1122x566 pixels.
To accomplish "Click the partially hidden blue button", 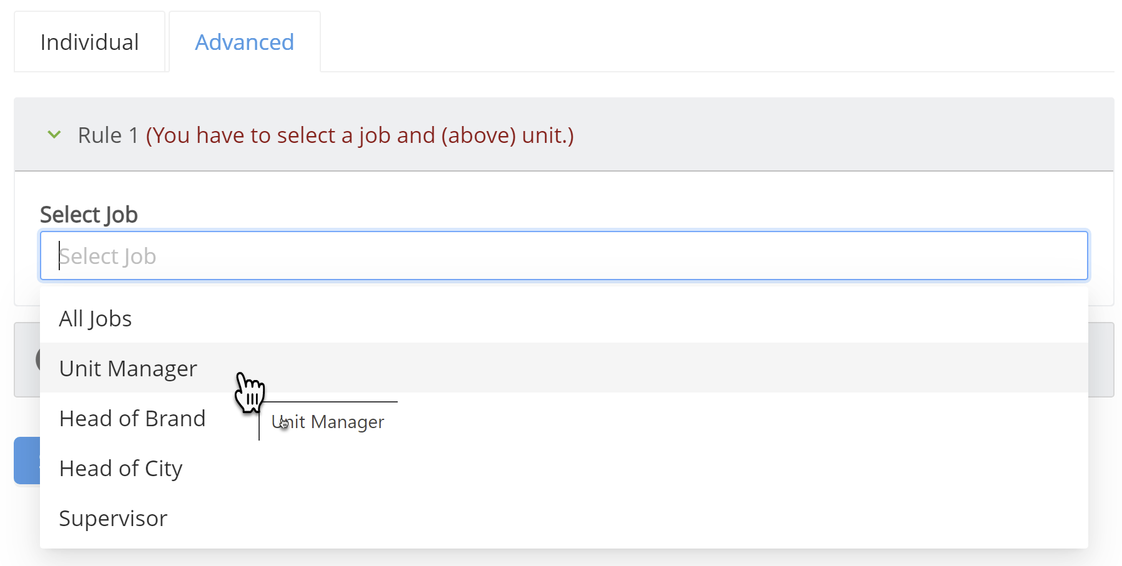I will coord(27,461).
